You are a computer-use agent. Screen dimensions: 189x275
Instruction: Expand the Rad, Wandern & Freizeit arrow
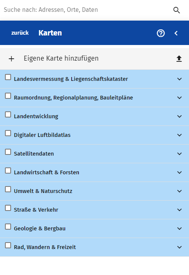pyautogui.click(x=179, y=247)
